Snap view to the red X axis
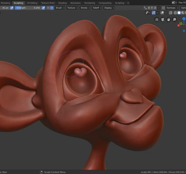186x174 pixels. click(179, 26)
